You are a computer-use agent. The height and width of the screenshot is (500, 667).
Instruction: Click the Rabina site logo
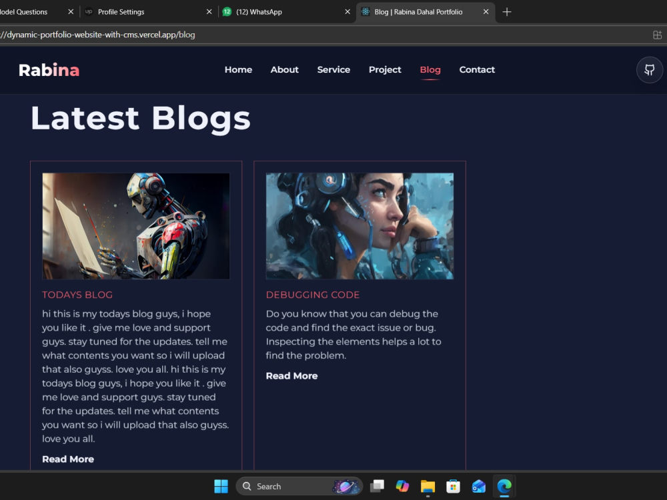(x=49, y=70)
